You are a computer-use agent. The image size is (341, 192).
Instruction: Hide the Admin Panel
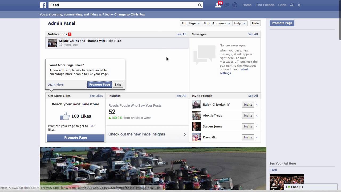click(x=255, y=23)
